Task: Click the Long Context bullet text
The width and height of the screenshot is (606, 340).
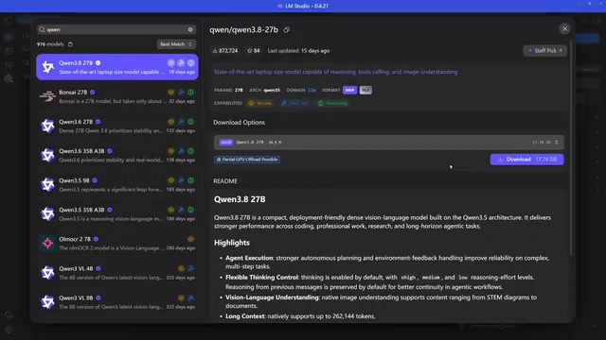Action: coord(301,316)
